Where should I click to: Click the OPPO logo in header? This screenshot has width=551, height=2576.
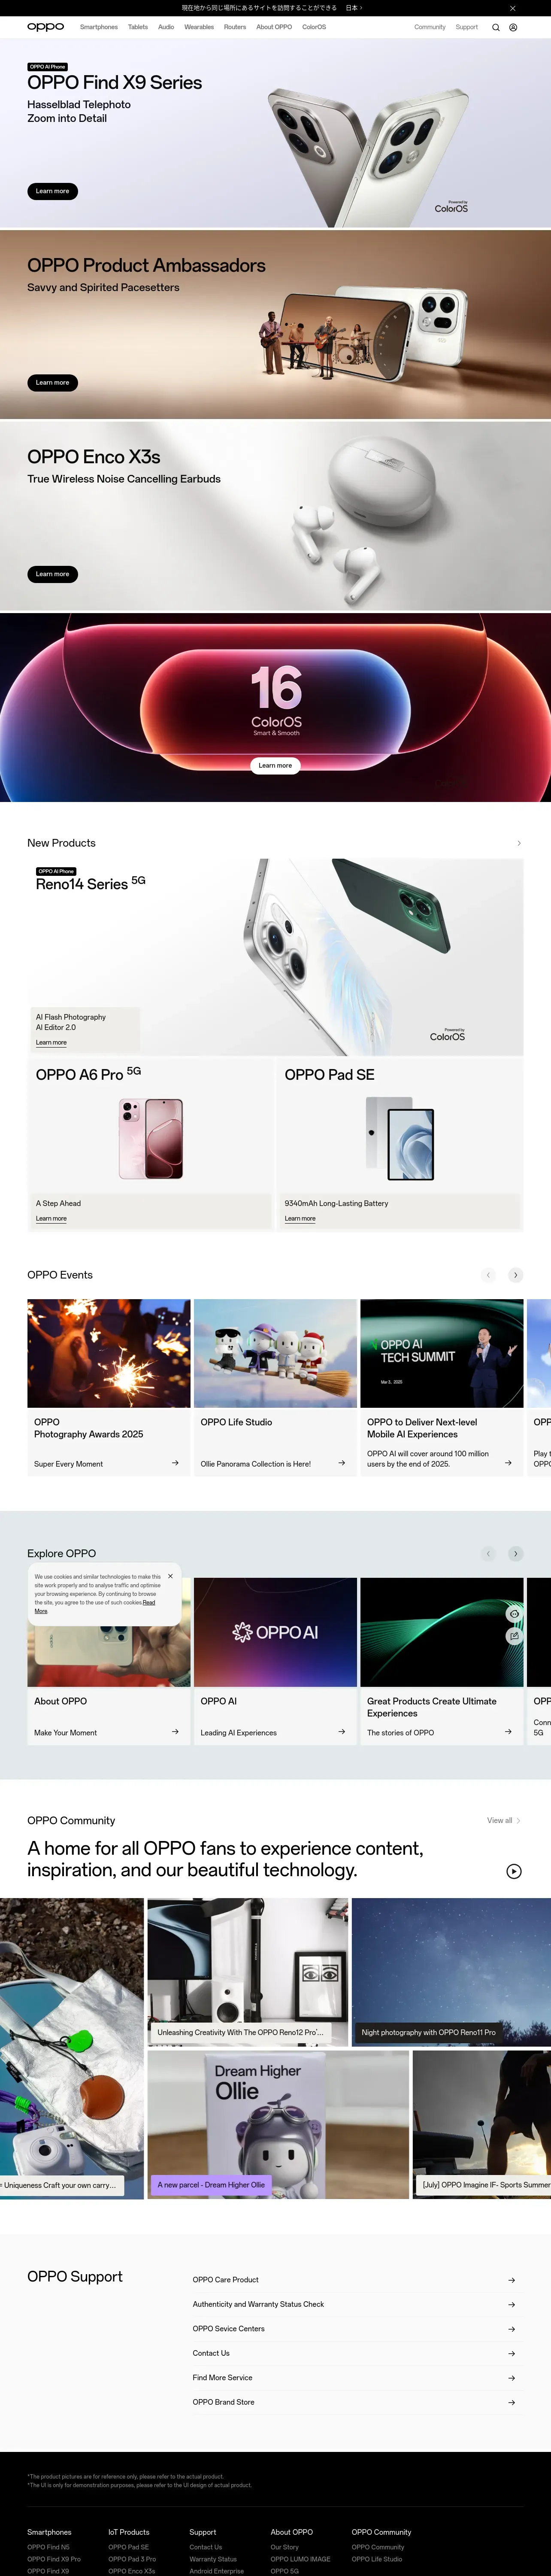[45, 27]
